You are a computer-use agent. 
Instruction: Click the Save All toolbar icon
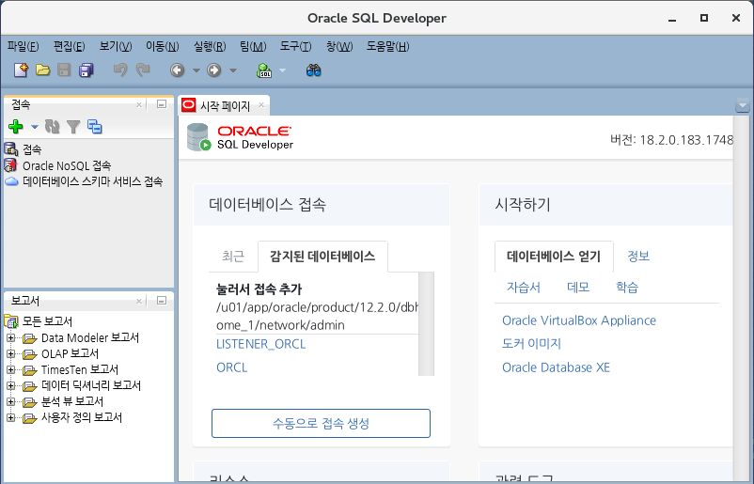pyautogui.click(x=86, y=70)
